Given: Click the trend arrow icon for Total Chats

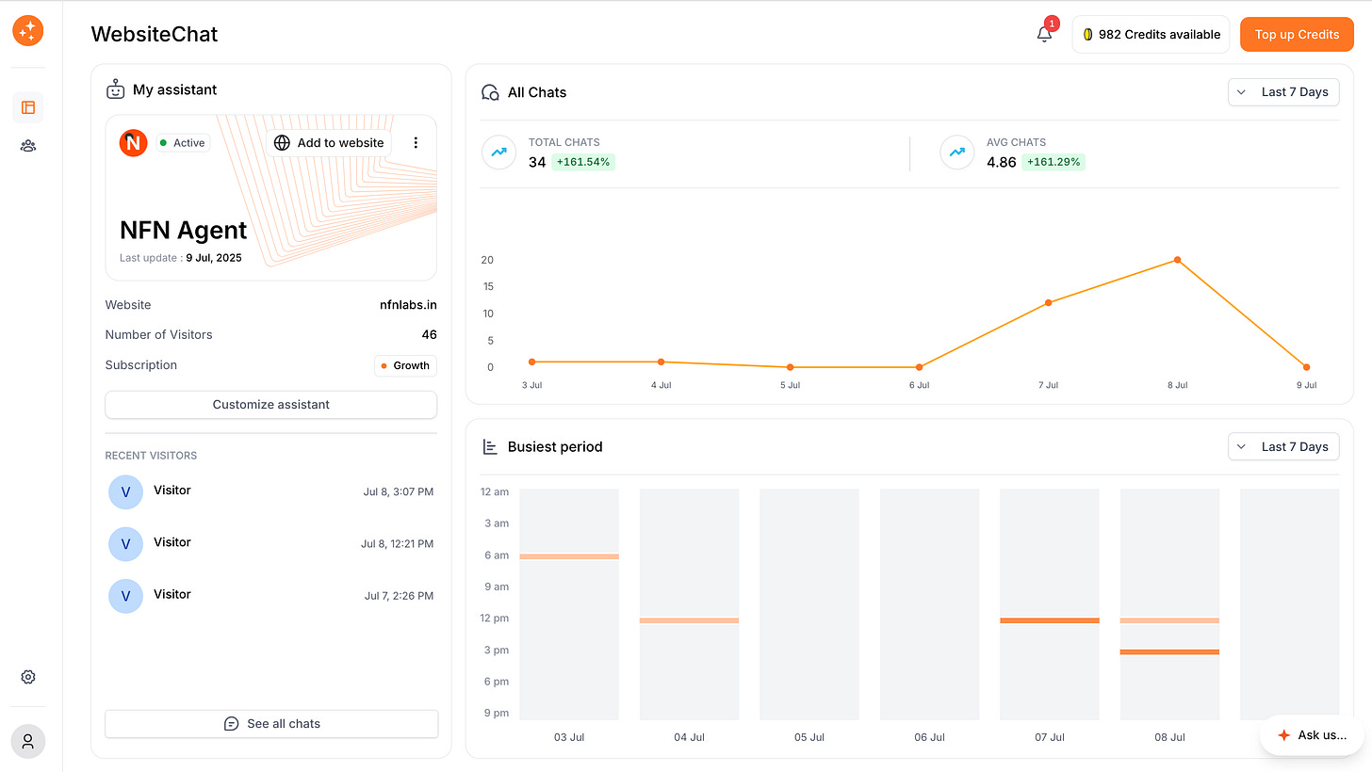Looking at the screenshot, I should tap(498, 153).
